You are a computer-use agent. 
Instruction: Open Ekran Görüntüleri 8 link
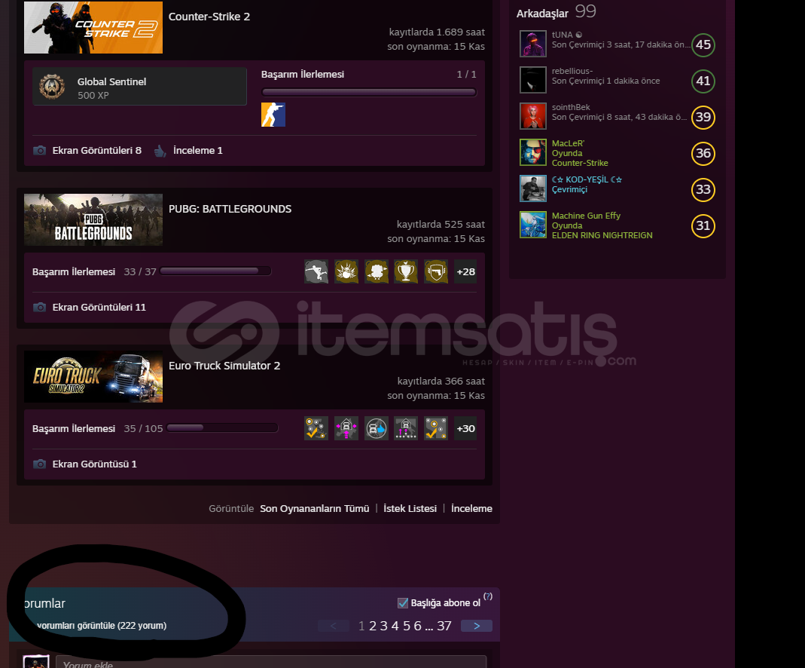(97, 151)
